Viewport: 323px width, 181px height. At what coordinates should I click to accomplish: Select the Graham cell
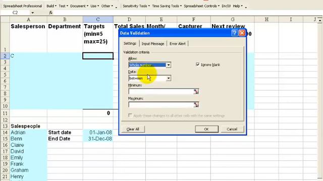[28, 170]
